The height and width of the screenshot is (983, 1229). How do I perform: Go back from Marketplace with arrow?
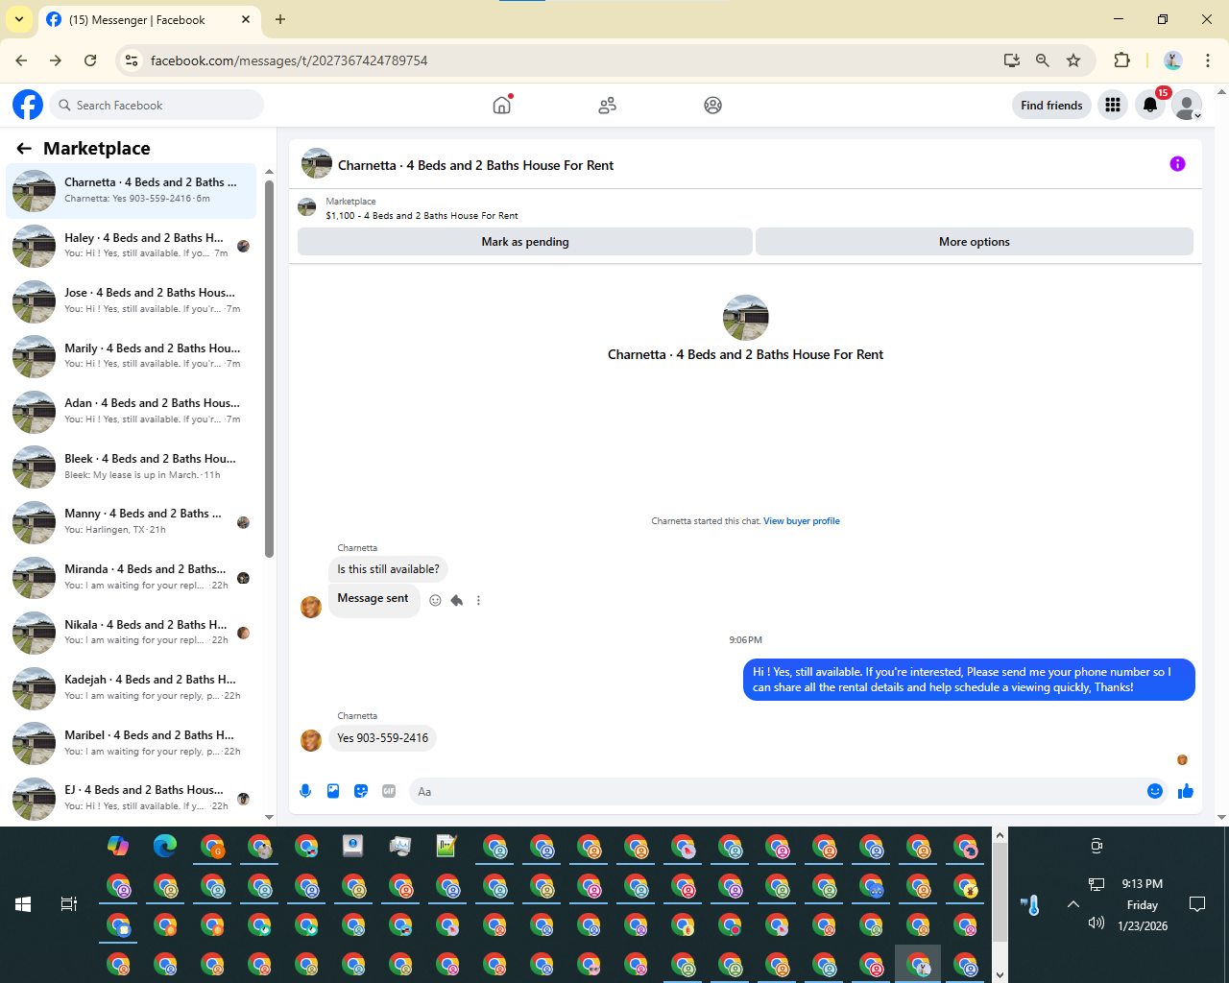(x=24, y=148)
